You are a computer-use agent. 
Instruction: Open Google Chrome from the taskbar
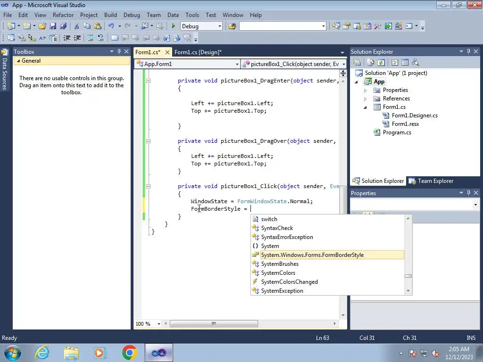(x=129, y=353)
